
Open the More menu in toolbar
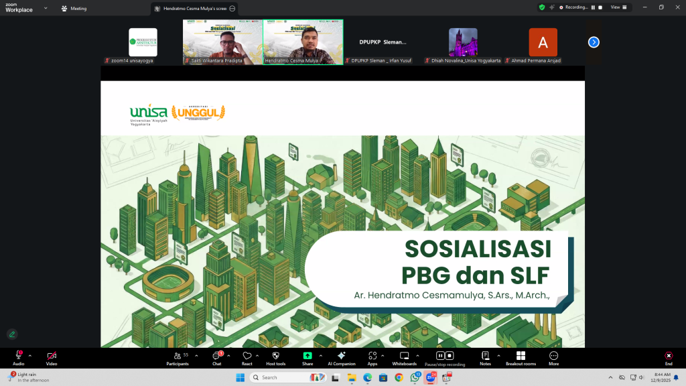(x=553, y=357)
